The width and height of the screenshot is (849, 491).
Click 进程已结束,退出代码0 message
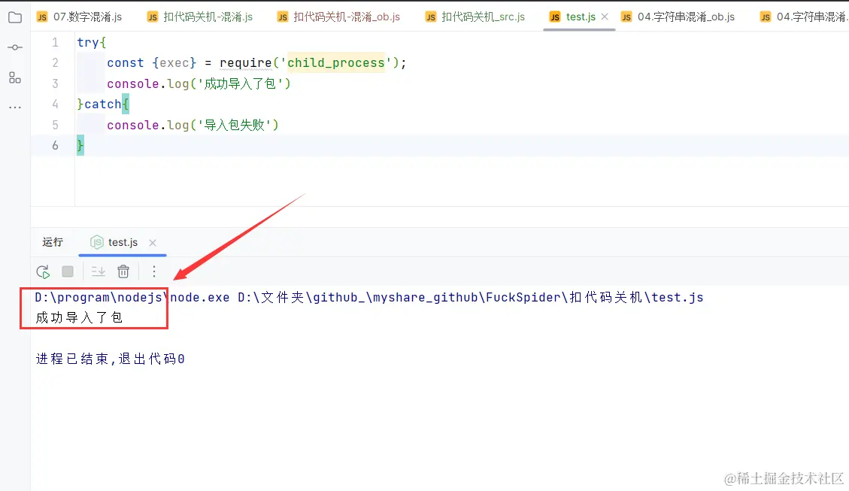coord(111,359)
